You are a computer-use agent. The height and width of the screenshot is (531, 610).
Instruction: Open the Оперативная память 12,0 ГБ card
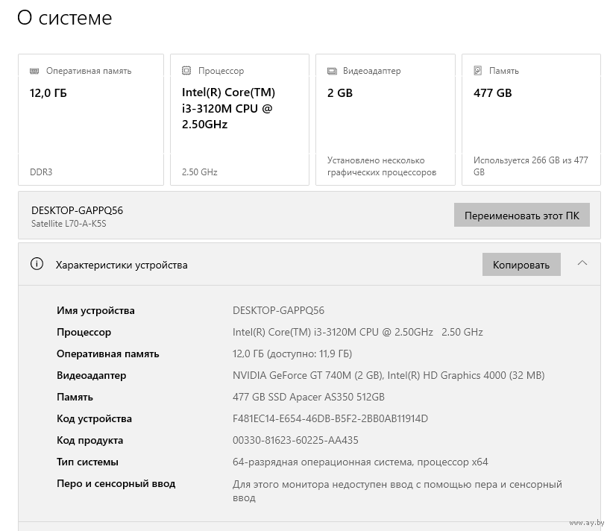click(x=91, y=119)
